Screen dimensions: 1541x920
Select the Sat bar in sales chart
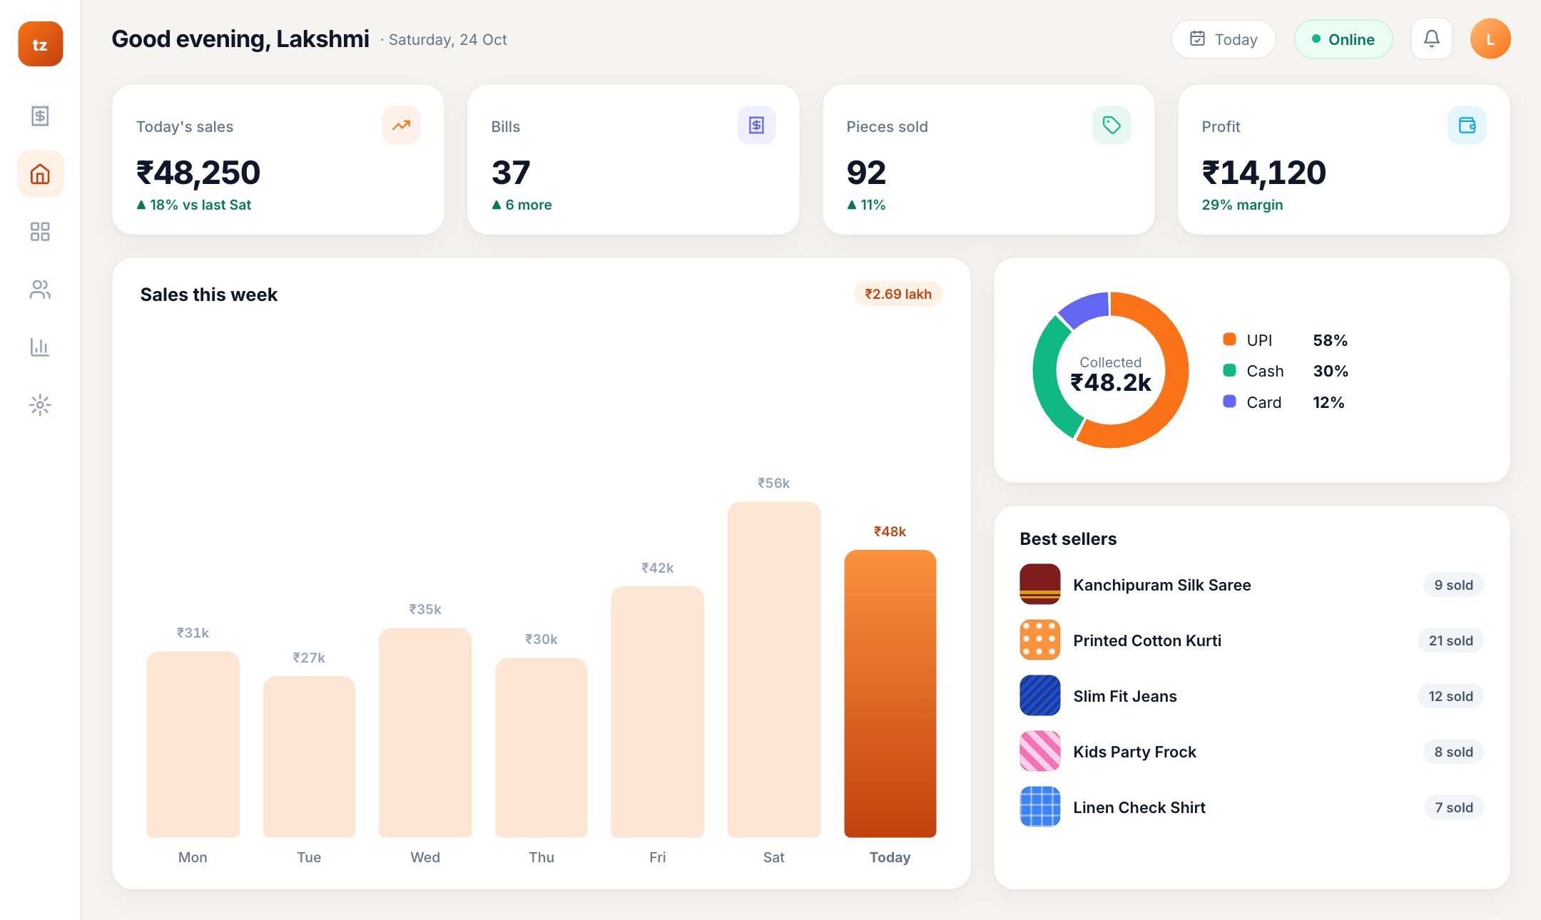point(774,670)
